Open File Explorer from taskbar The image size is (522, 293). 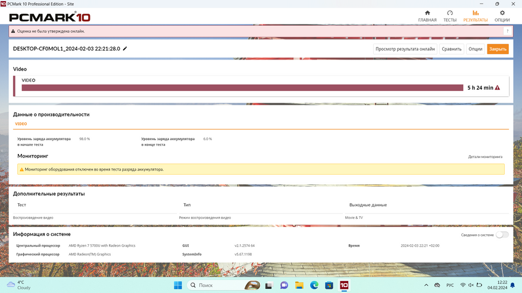(x=299, y=285)
